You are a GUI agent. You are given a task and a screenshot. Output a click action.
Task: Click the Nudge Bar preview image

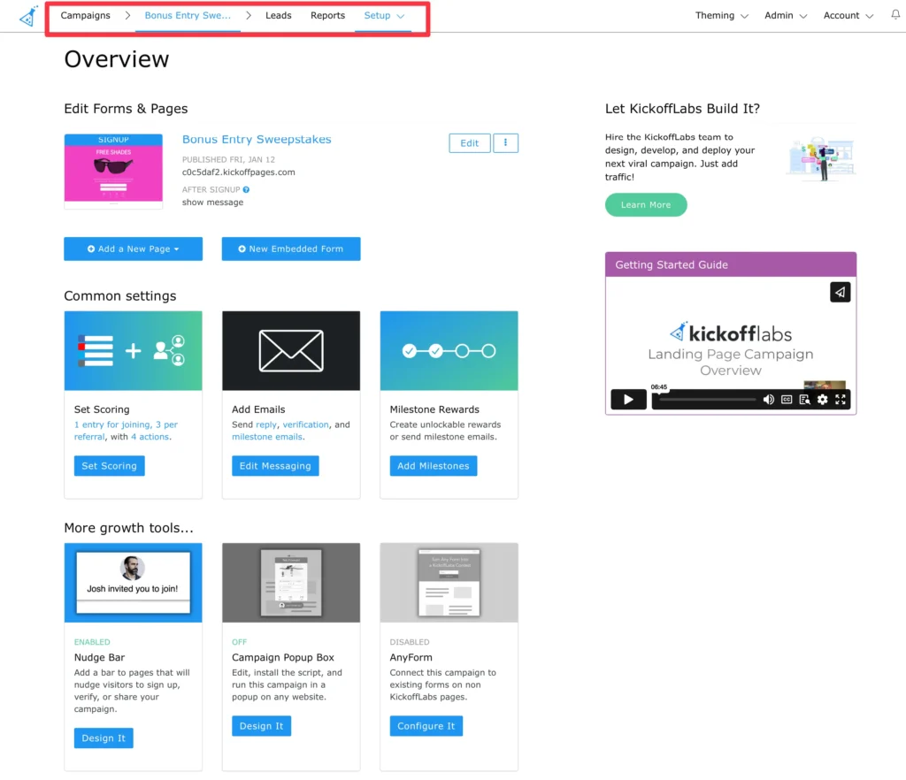click(x=133, y=582)
